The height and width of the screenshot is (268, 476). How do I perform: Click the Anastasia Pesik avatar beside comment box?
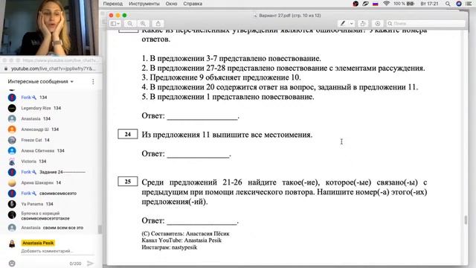12,243
